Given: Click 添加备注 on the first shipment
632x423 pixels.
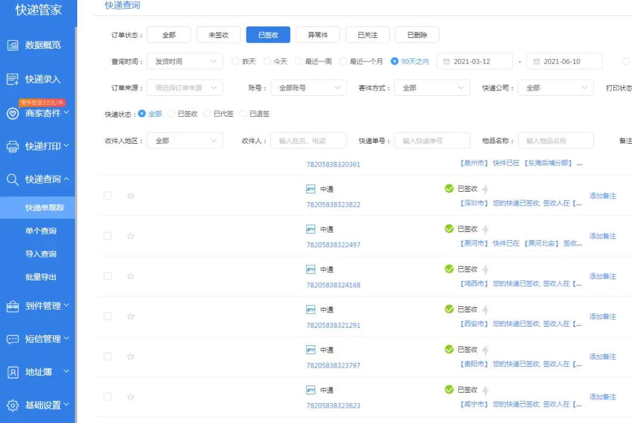Looking at the screenshot, I should (x=603, y=195).
